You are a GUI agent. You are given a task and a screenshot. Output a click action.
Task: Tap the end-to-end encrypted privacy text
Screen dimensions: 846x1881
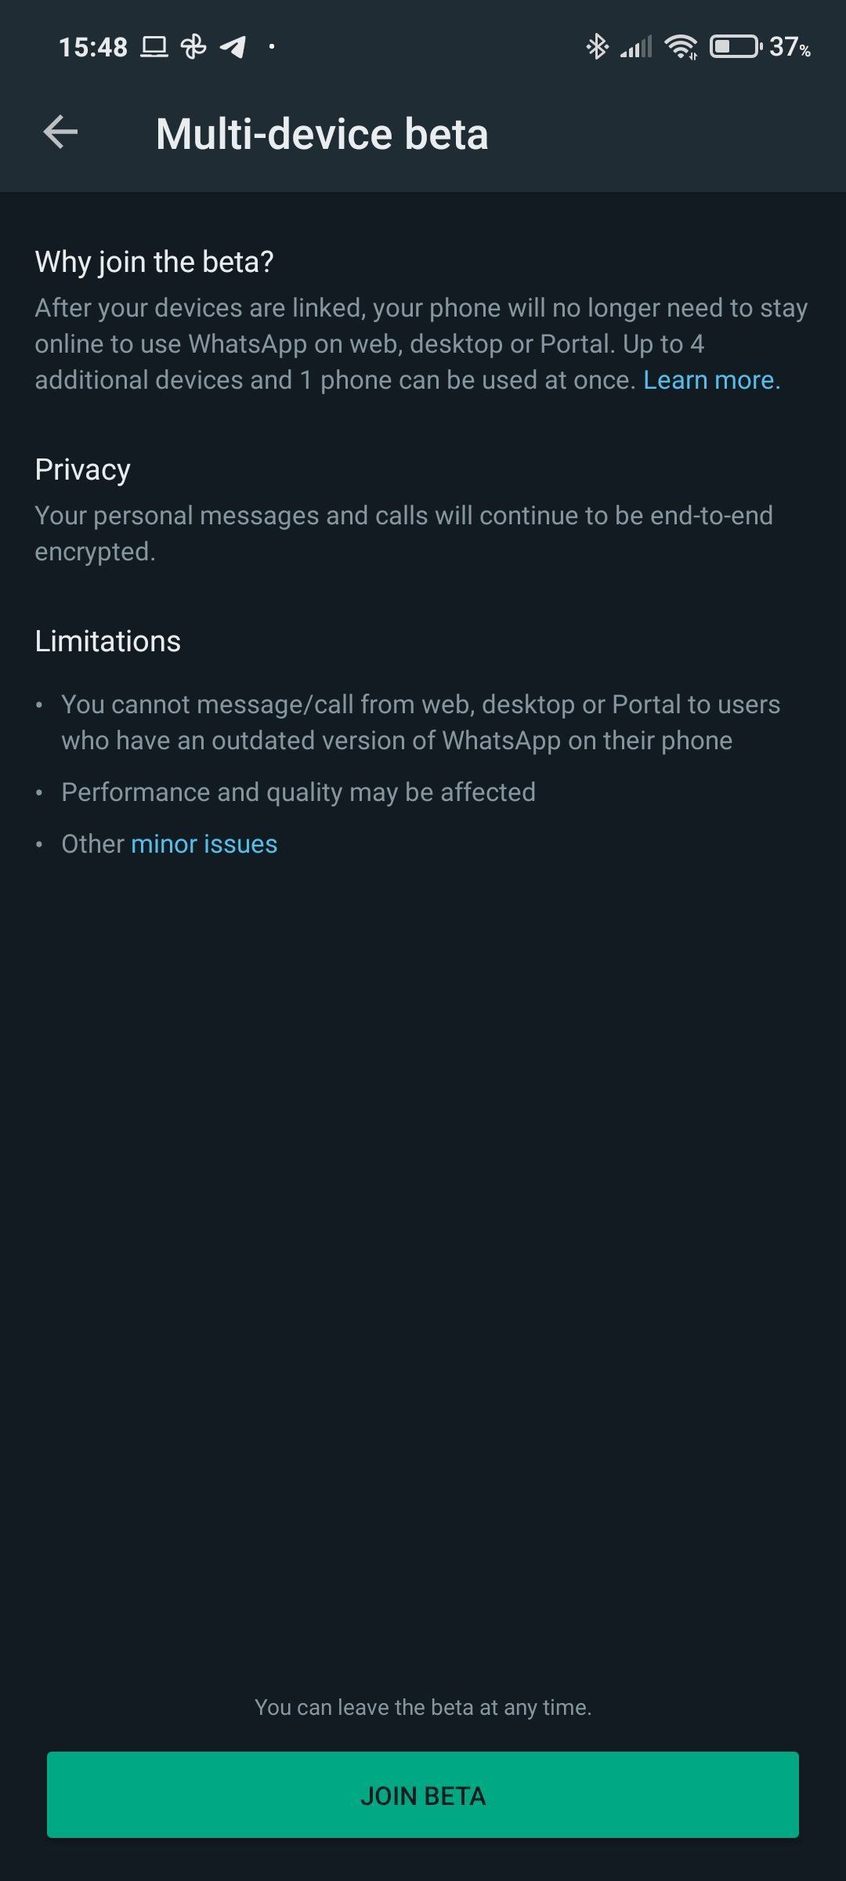(x=404, y=534)
